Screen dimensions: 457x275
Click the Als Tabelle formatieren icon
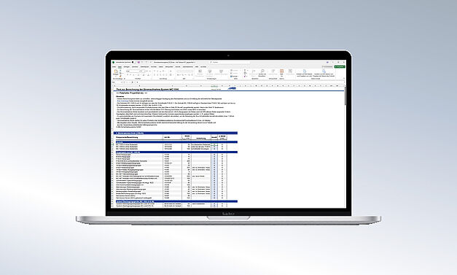point(210,71)
